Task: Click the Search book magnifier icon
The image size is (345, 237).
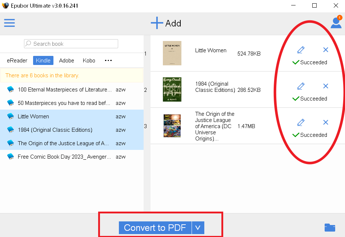Action: 28,43
